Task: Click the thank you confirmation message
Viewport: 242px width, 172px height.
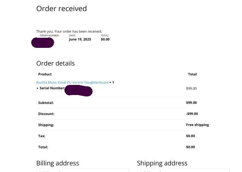Action: [69, 31]
